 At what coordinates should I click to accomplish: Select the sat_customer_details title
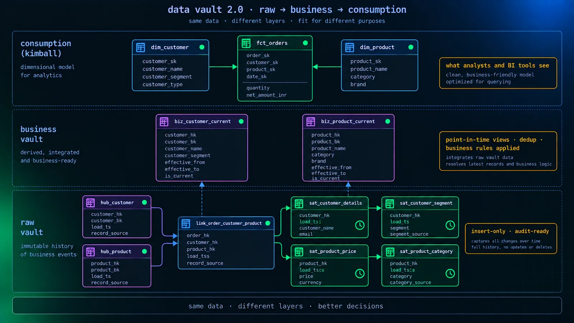[x=335, y=203]
